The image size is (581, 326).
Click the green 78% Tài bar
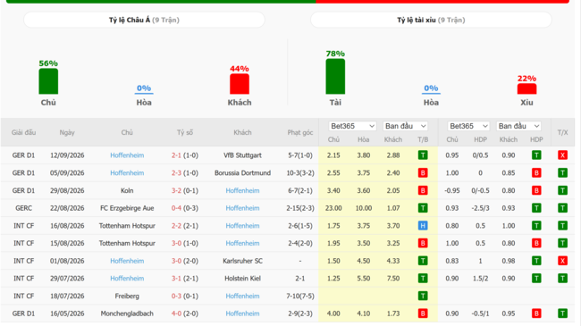[335, 76]
